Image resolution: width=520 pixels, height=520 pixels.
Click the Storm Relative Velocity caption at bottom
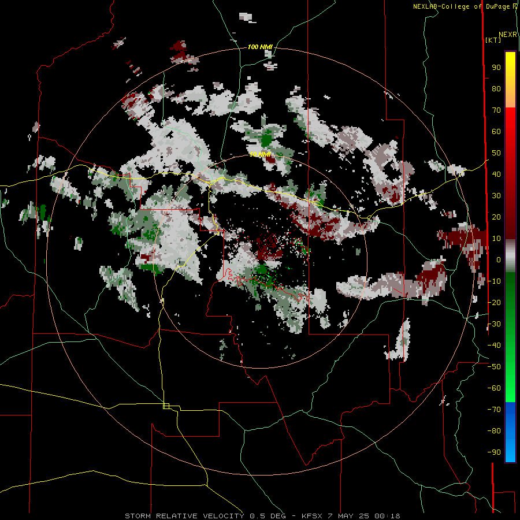pyautogui.click(x=263, y=516)
